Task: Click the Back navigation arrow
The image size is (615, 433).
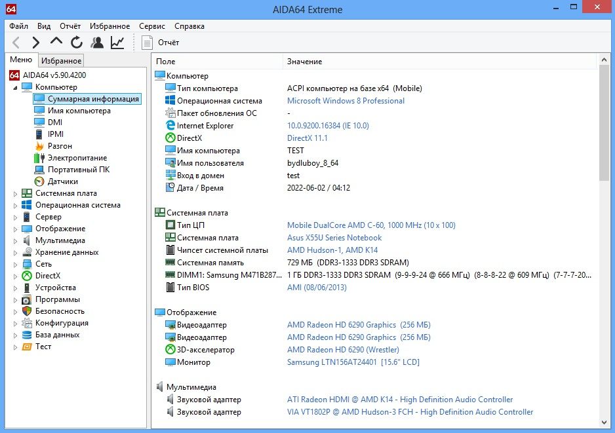Action: click(16, 43)
